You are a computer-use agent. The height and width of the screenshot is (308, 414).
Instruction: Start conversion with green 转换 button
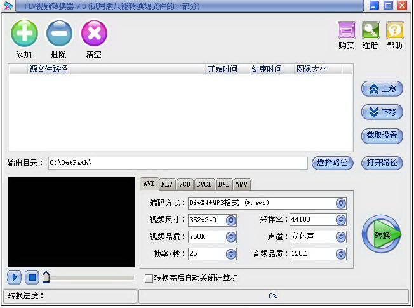click(x=382, y=234)
